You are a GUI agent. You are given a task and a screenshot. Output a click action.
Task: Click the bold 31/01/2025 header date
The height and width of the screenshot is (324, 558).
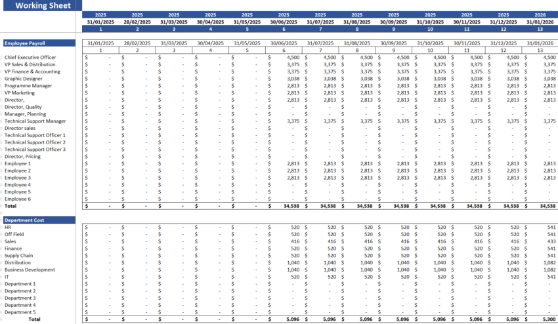[x=100, y=22]
